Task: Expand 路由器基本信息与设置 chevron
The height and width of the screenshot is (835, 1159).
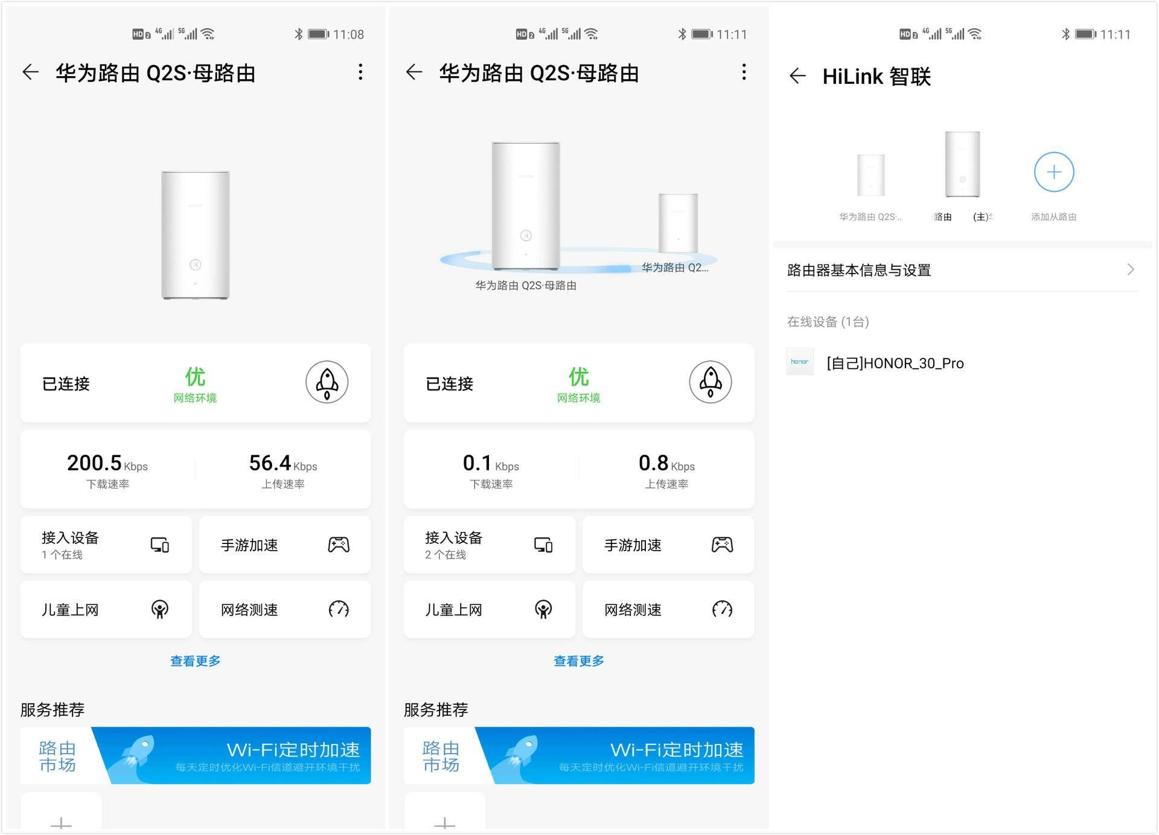Action: tap(1131, 269)
